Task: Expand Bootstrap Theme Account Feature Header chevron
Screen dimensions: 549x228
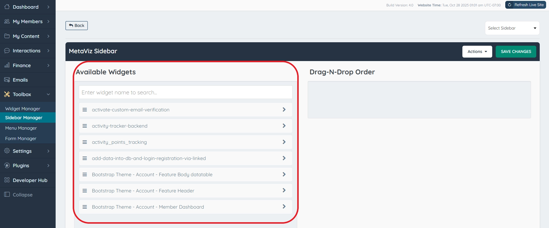Action: (284, 190)
